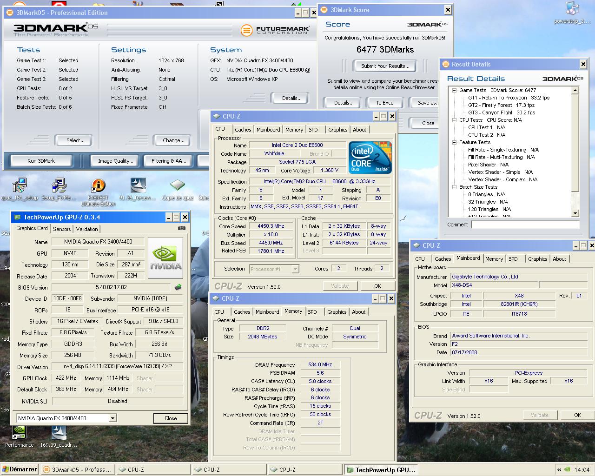Open the Validation tab in GPU-Z

[87, 229]
